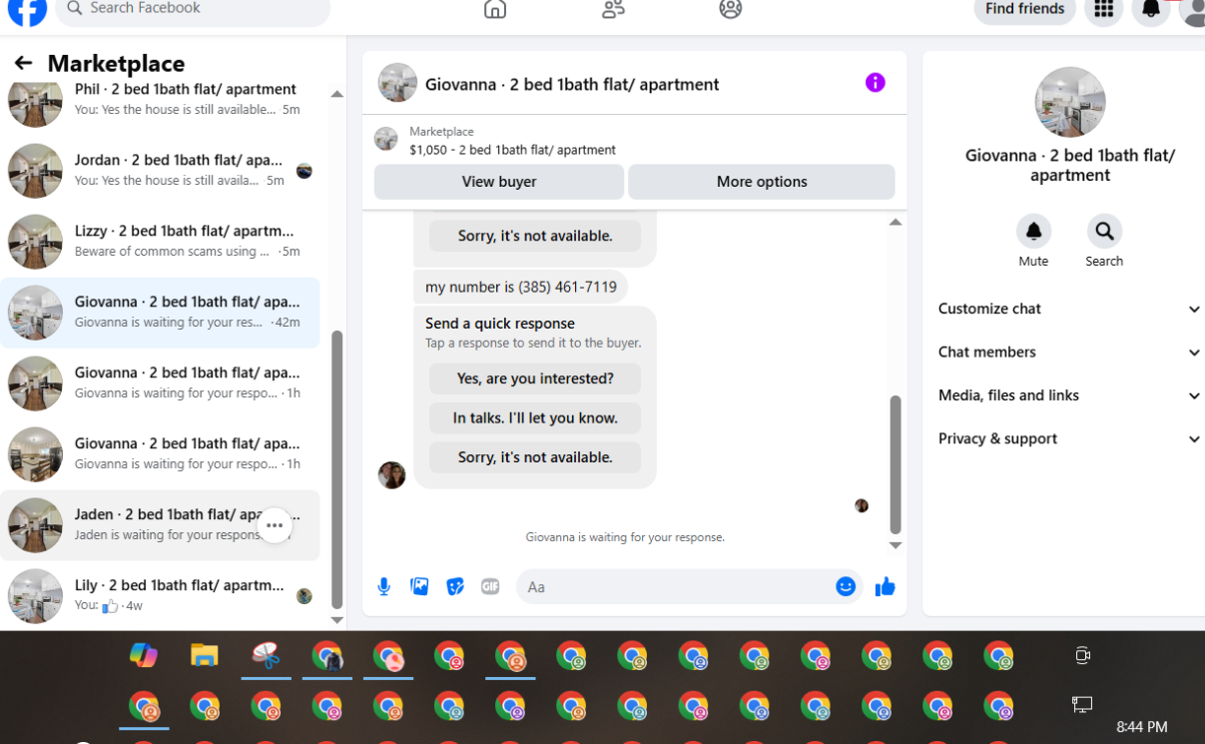The width and height of the screenshot is (1205, 744).
Task: Click the View buyer button
Action: [499, 182]
